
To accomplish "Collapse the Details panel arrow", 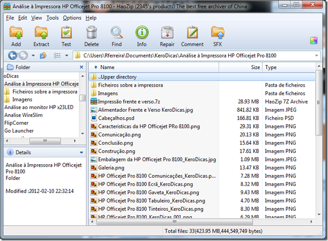I will (81, 153).
